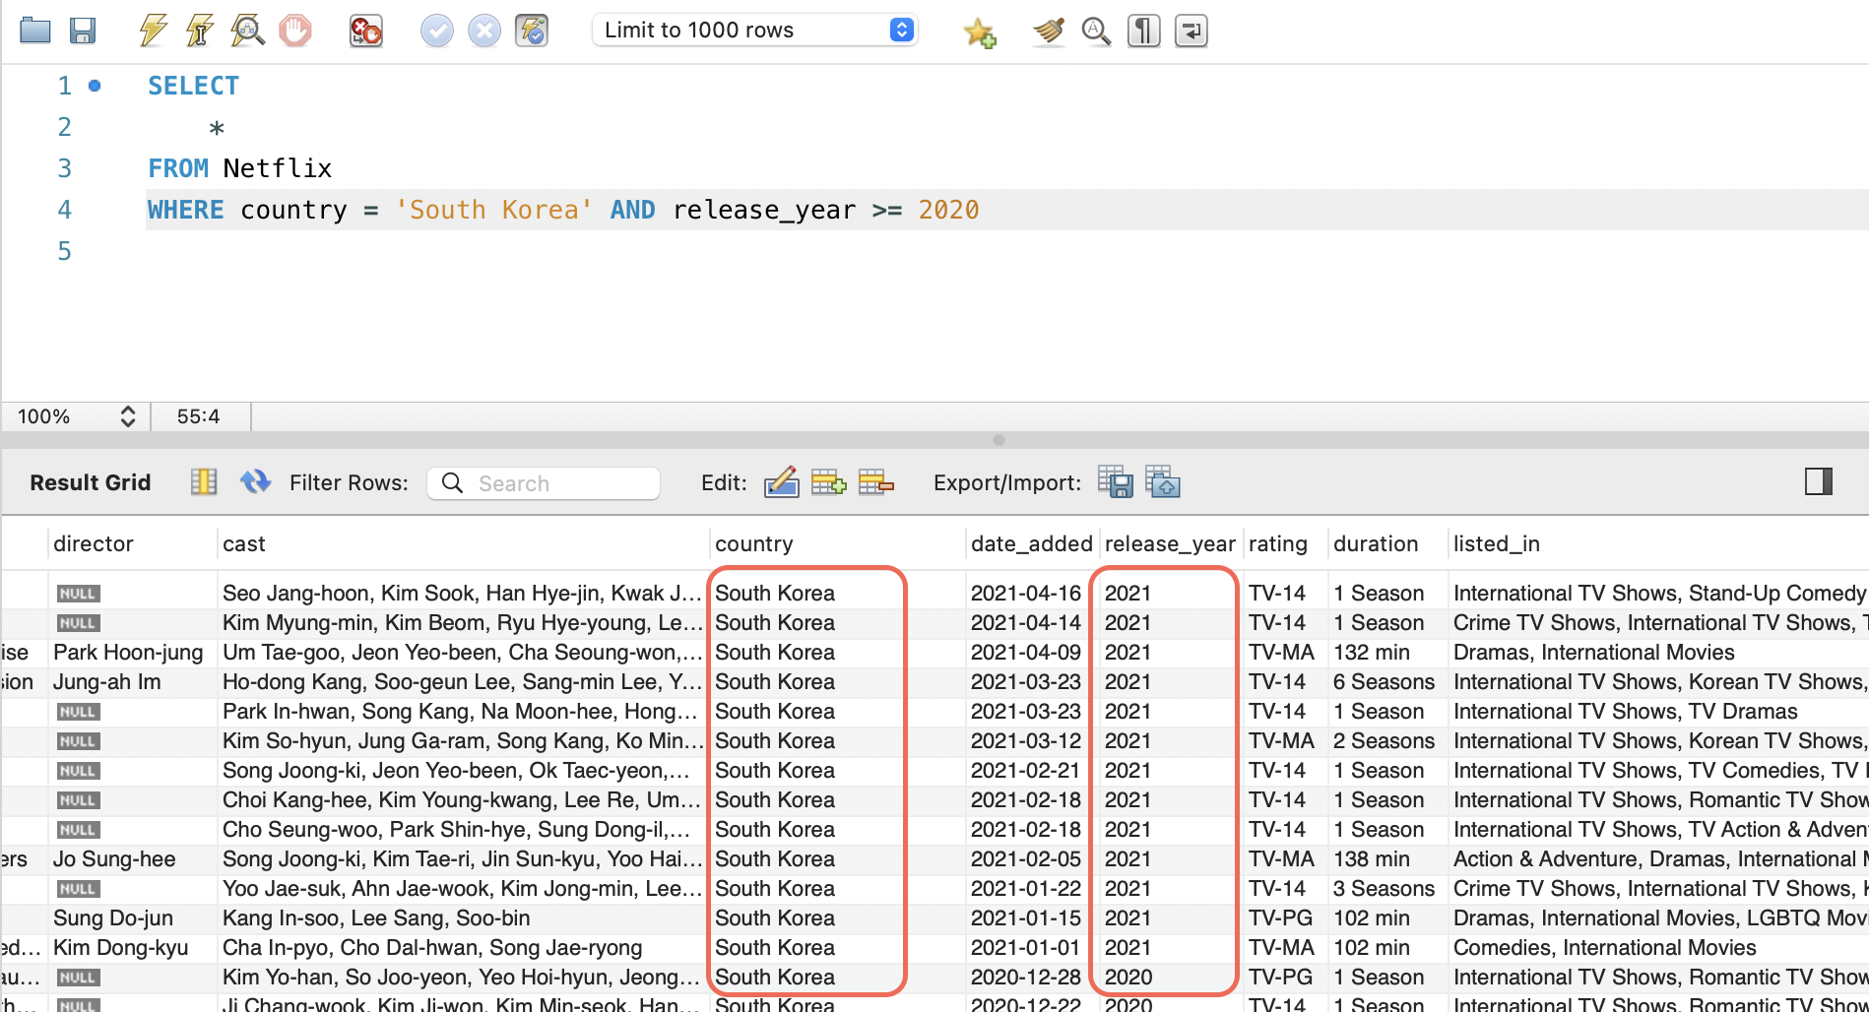
Task: Toggle word wrapping icon
Action: coord(1191,32)
